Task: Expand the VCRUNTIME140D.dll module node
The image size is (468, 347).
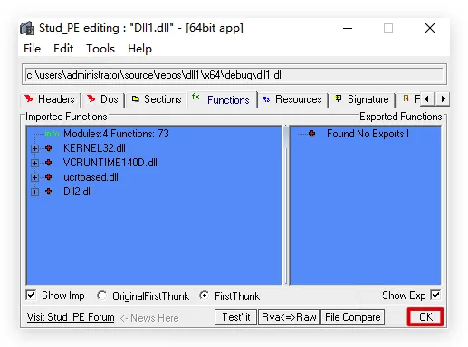Action: pyautogui.click(x=34, y=163)
